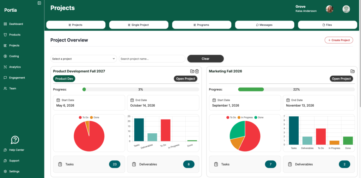Switch to the Messages tab
Viewport: 361px width, 178px height.
pyautogui.click(x=264, y=25)
